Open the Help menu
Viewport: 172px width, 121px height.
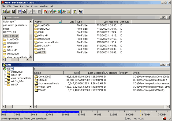(52, 6)
